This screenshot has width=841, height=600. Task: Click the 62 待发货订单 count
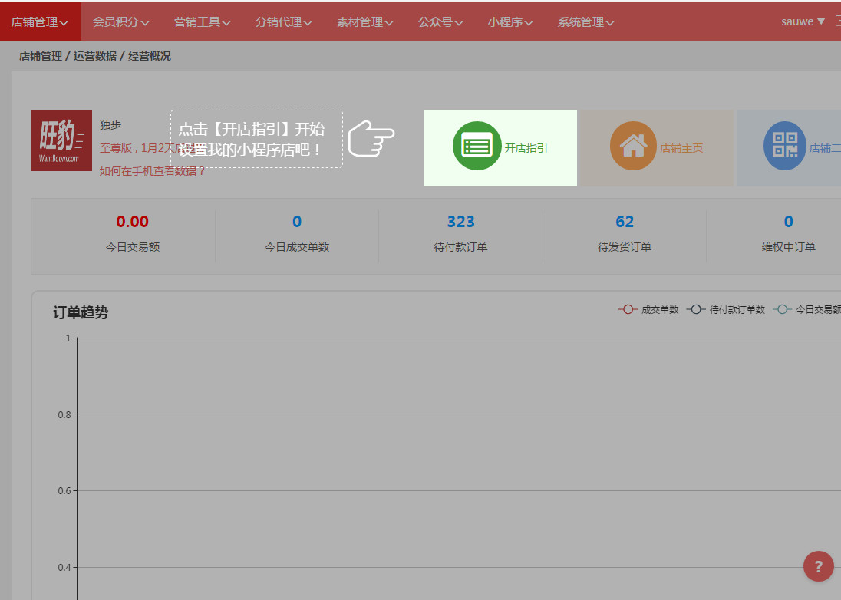click(625, 222)
